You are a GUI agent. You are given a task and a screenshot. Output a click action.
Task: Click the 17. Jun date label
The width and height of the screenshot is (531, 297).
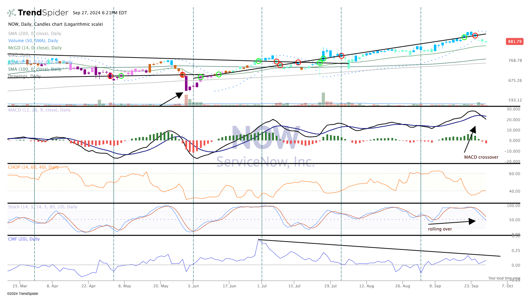[229, 286]
